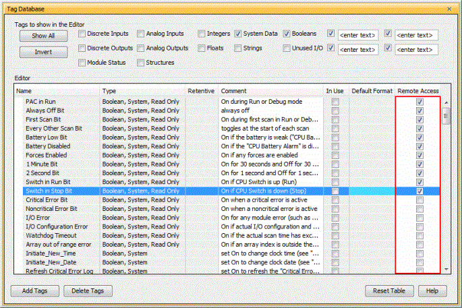The image size is (462, 308).
Task: Click the Remote Access column header
Action: (418, 90)
